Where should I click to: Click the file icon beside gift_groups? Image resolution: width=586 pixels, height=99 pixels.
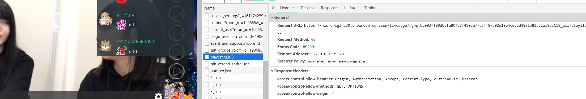(207, 50)
